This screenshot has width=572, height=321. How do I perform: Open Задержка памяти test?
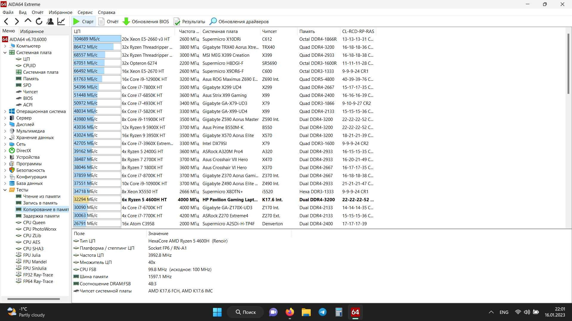pyautogui.click(x=38, y=216)
